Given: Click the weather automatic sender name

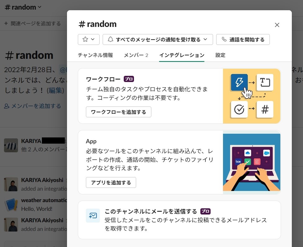Looking at the screenshot, I should point(44,200).
